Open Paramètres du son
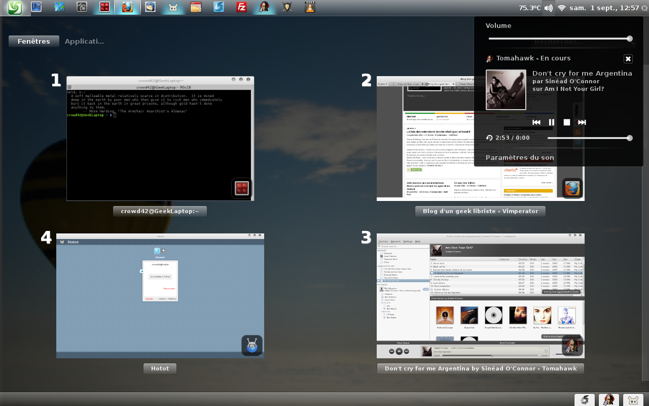The image size is (649, 406). tap(520, 158)
